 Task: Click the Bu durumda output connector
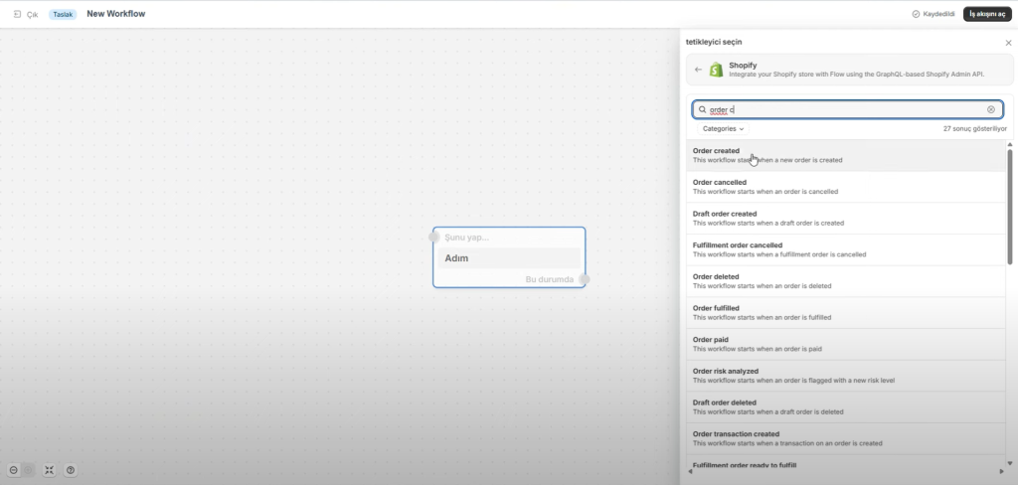[x=585, y=279]
